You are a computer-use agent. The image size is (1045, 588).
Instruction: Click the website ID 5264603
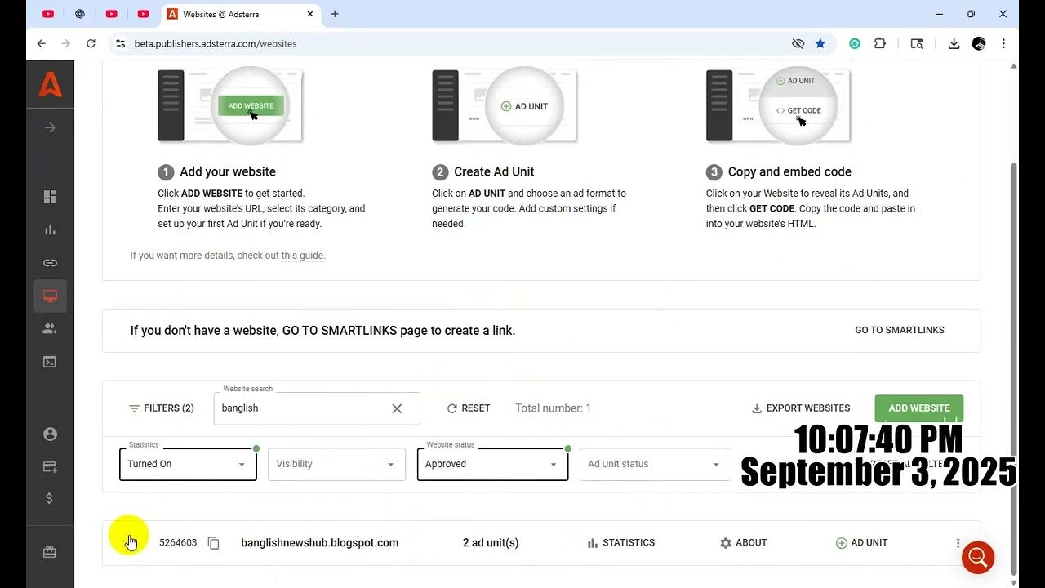[x=178, y=543]
